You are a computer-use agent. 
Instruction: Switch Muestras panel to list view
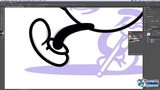pos(141,34)
